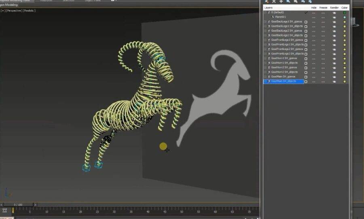Change color swatch of Plane001
The image size is (364, 219).
(345, 17)
